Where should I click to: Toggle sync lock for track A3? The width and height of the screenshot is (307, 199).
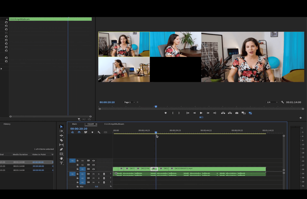88,182
